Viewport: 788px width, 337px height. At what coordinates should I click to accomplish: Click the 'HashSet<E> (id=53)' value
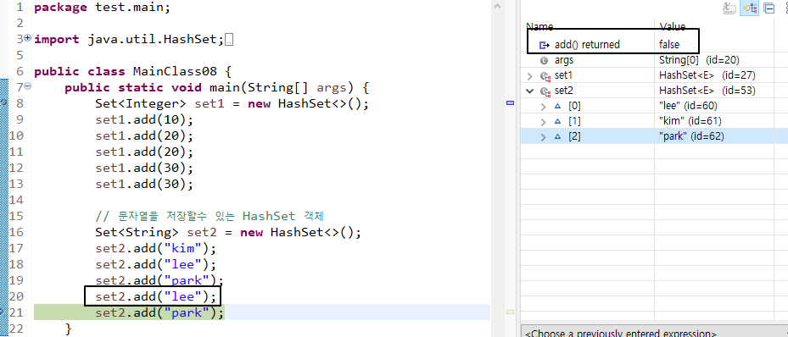point(707,91)
